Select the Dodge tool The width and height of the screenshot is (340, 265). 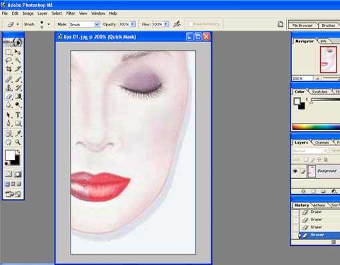point(18,105)
